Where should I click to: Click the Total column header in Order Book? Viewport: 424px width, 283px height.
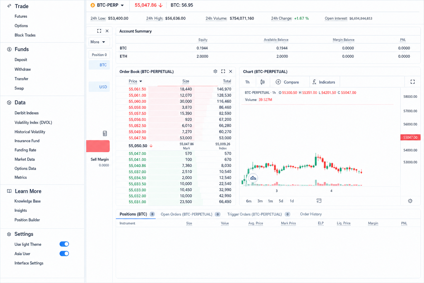pyautogui.click(x=227, y=81)
